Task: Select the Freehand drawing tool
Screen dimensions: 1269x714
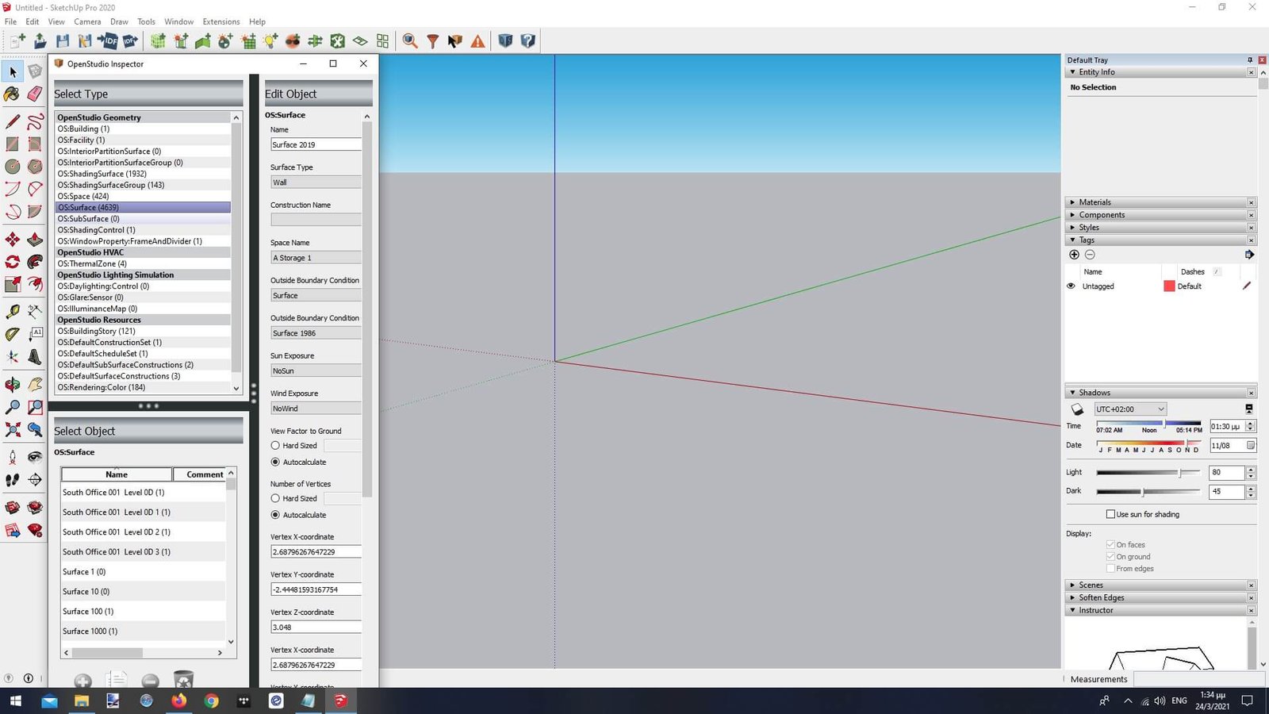Action: tap(35, 121)
